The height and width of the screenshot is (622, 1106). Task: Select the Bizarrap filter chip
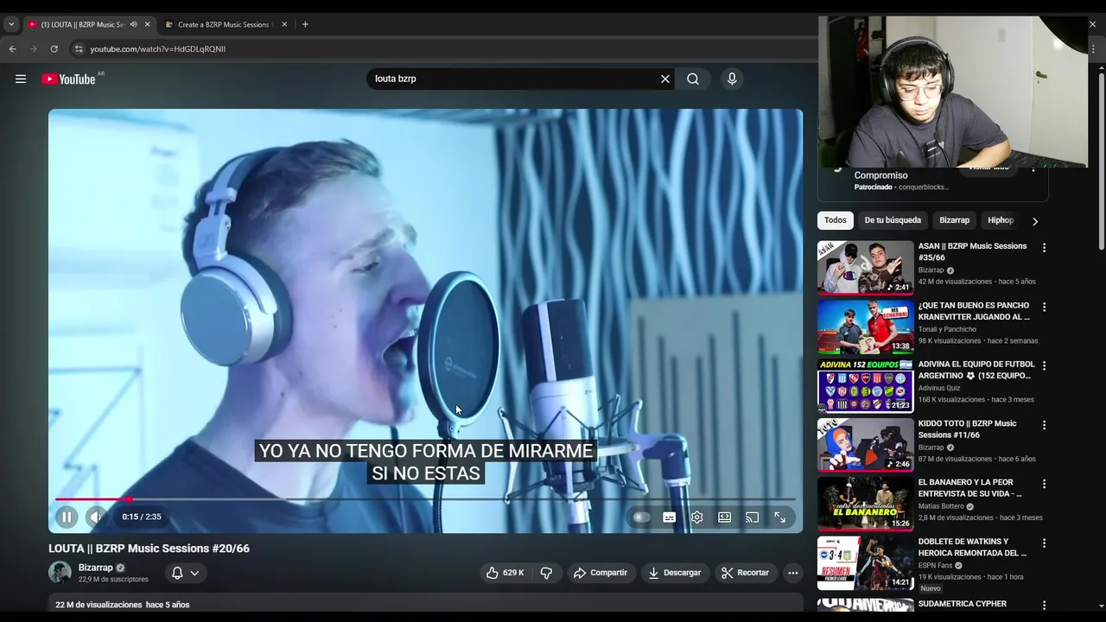coord(955,220)
